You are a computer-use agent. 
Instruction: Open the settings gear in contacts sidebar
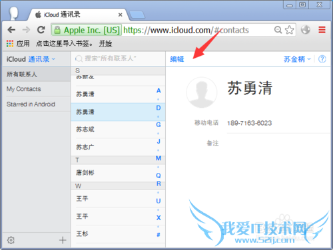pos(11,240)
